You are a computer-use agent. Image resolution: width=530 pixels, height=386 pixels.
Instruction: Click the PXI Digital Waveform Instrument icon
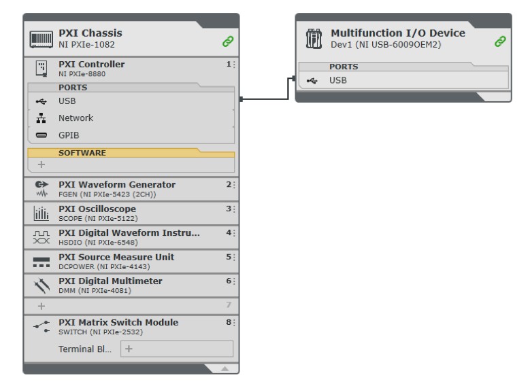coord(42,237)
